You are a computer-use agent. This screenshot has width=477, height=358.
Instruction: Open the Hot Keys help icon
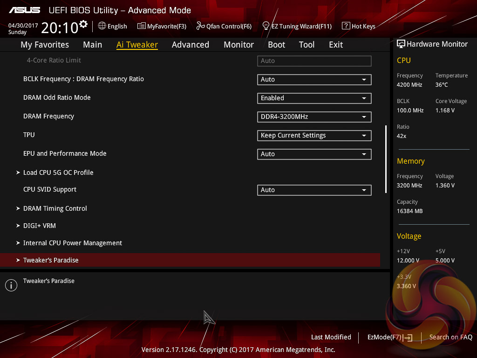click(346, 26)
